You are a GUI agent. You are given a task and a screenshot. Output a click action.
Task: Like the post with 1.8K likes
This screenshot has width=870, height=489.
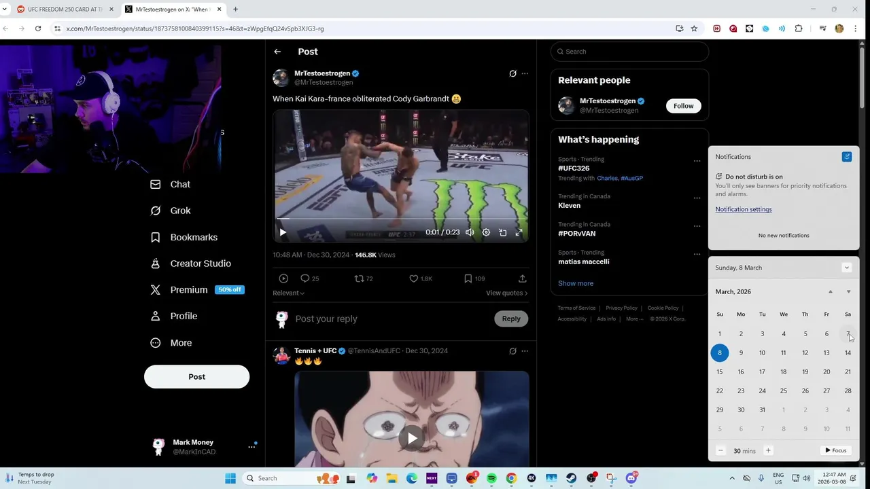click(x=413, y=278)
